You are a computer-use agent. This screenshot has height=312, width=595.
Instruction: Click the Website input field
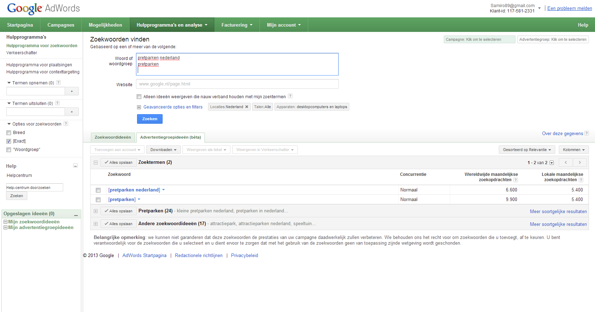[237, 84]
